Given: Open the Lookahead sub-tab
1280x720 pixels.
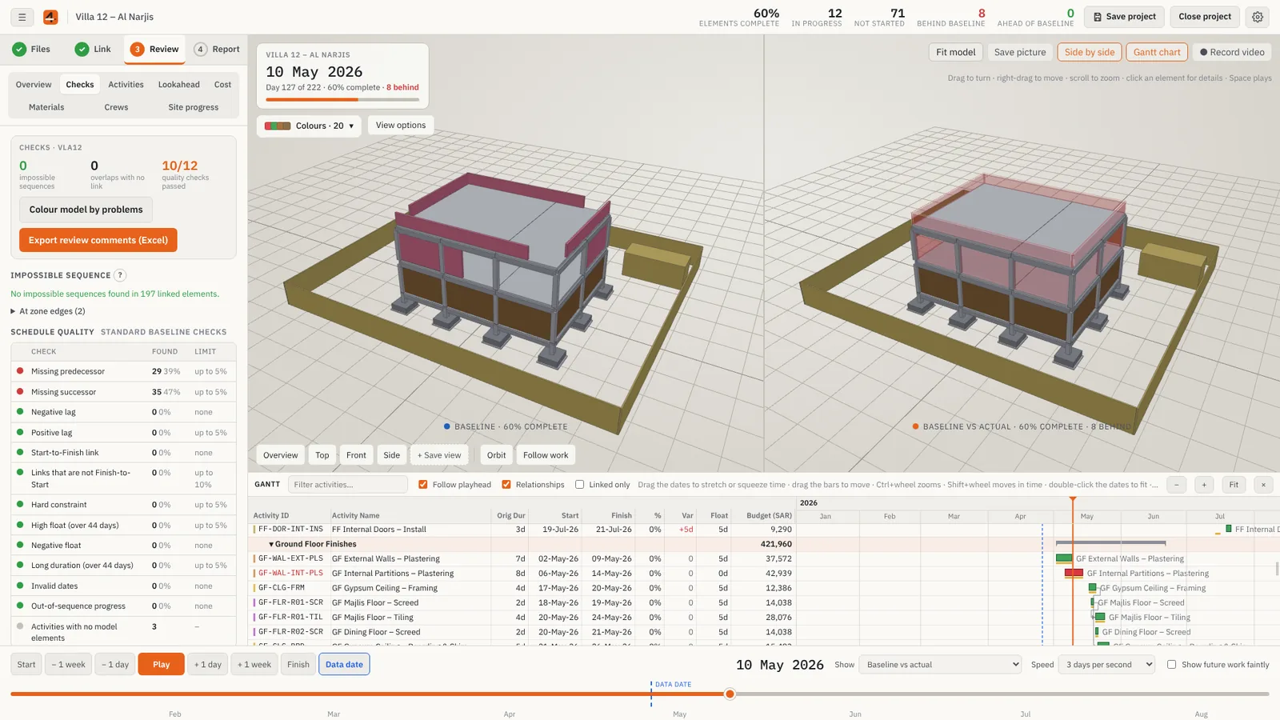Looking at the screenshot, I should [x=179, y=85].
